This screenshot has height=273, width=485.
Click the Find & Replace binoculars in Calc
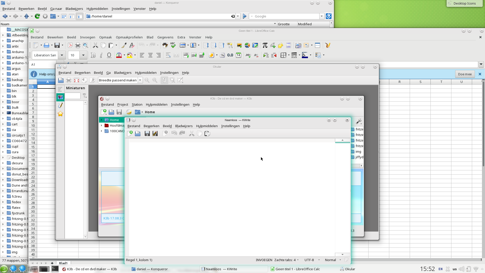[x=165, y=45]
